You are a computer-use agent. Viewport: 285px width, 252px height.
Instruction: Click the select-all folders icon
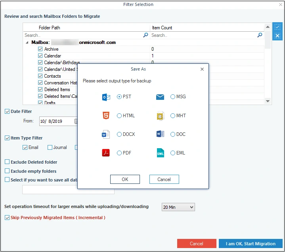277,27
